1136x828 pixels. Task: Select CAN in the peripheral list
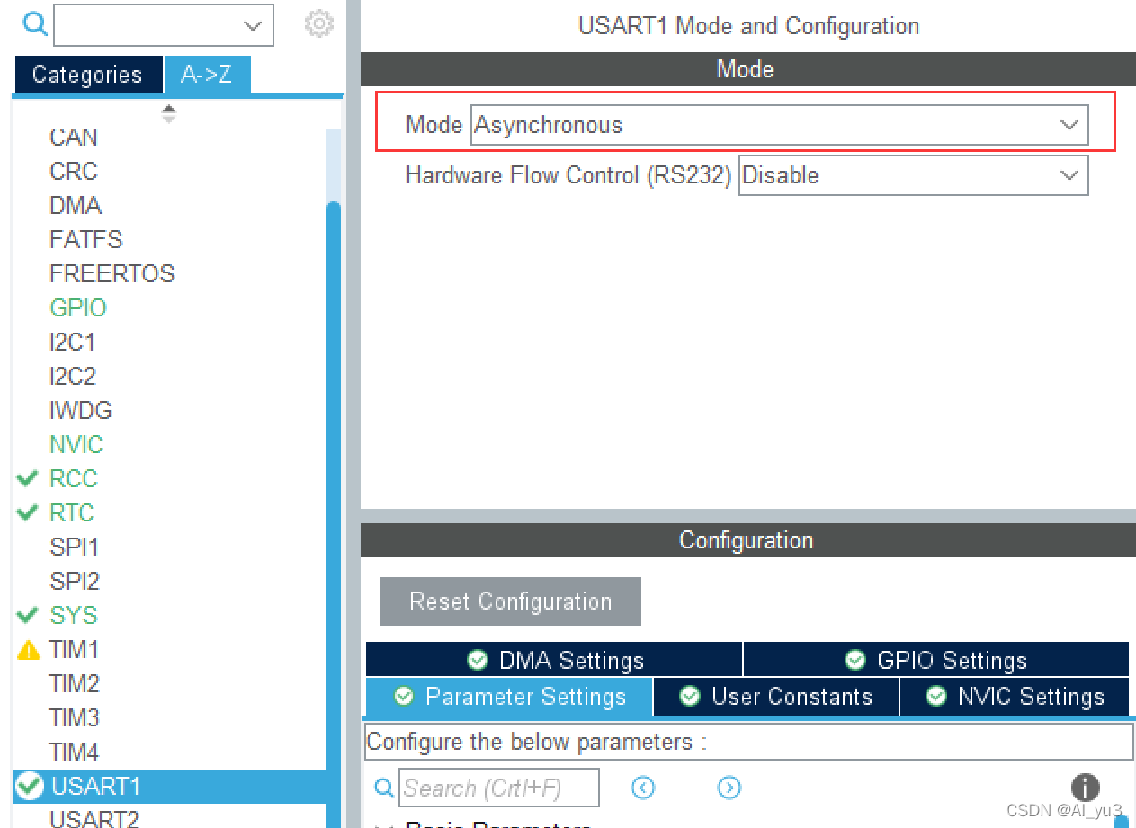74,138
